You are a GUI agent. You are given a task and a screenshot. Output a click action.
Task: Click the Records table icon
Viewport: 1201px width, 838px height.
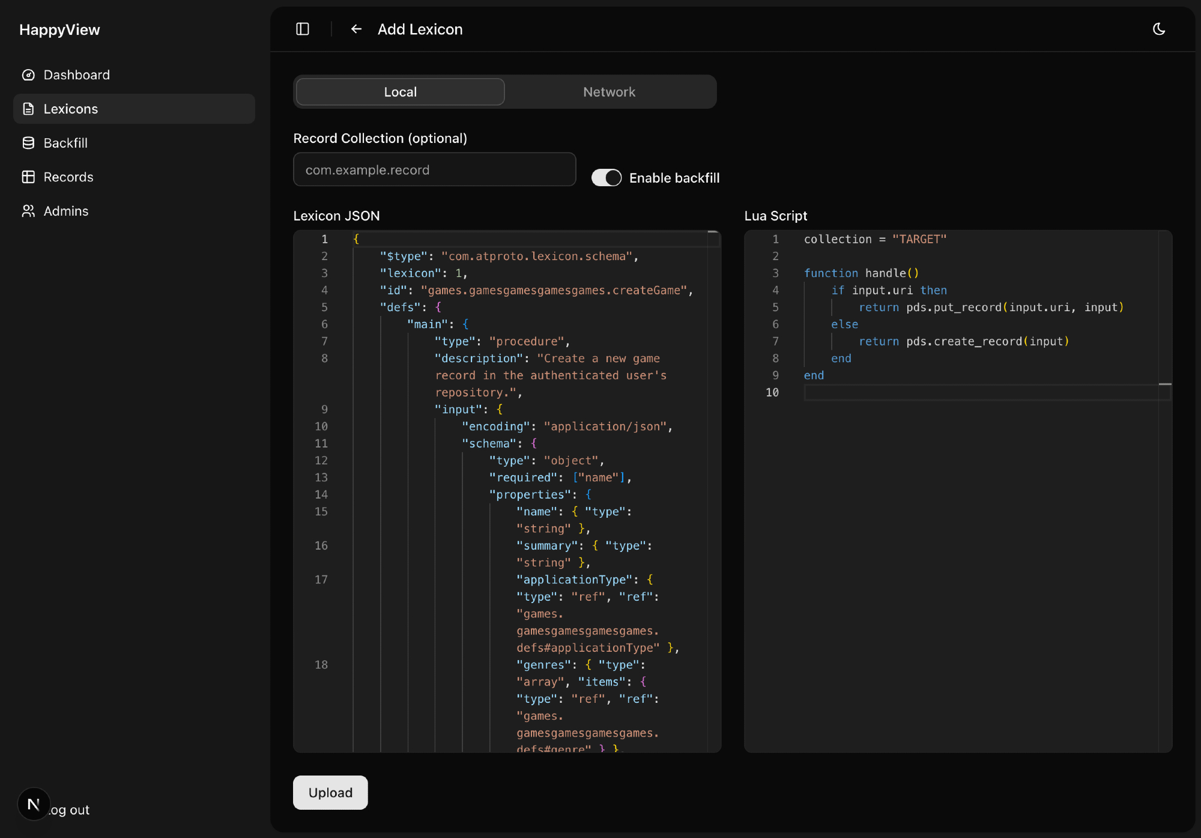28,177
